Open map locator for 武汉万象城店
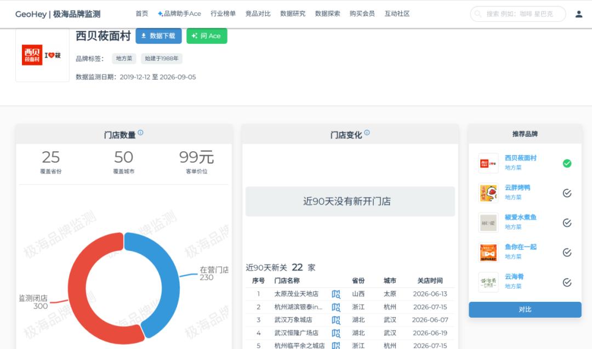The width and height of the screenshot is (592, 349). [335, 320]
